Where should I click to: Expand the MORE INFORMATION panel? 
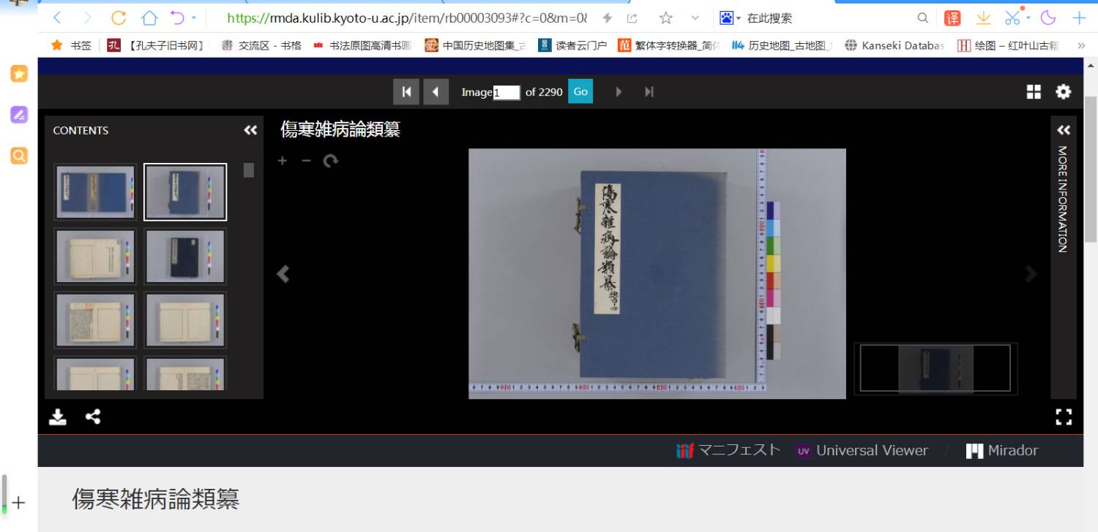[1064, 130]
